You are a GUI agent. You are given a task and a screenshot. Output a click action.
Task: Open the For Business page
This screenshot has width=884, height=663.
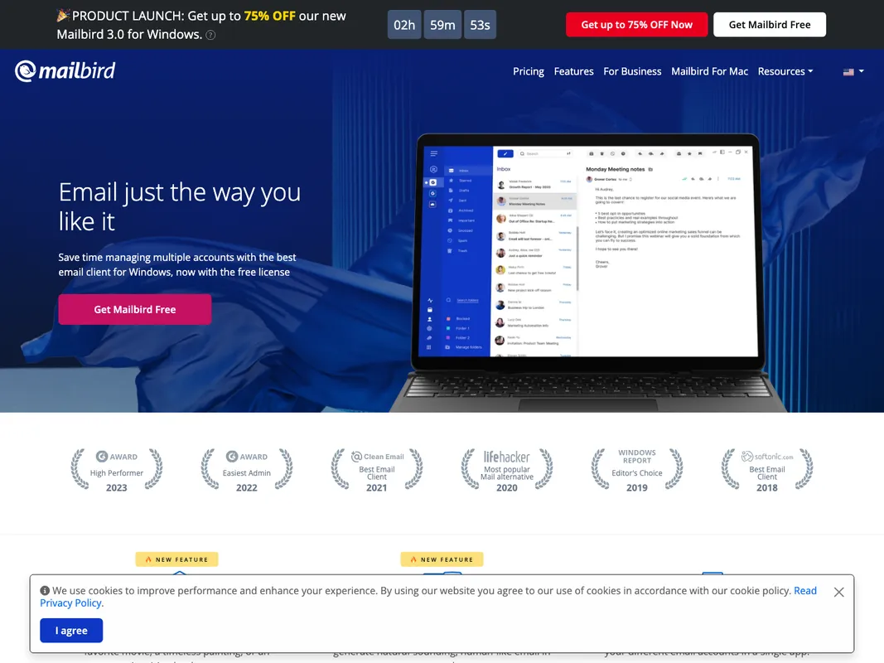pos(632,72)
